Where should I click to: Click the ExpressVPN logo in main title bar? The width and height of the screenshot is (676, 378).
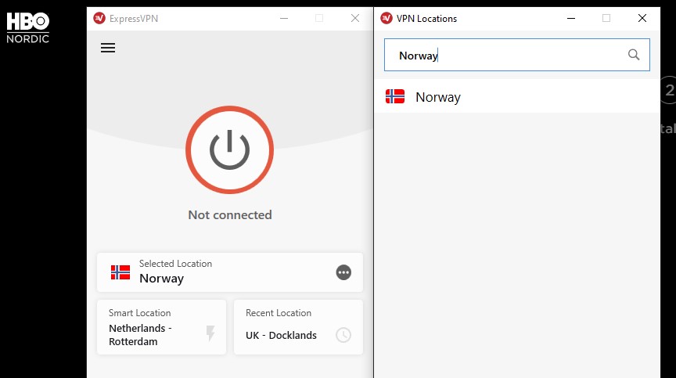tap(99, 18)
